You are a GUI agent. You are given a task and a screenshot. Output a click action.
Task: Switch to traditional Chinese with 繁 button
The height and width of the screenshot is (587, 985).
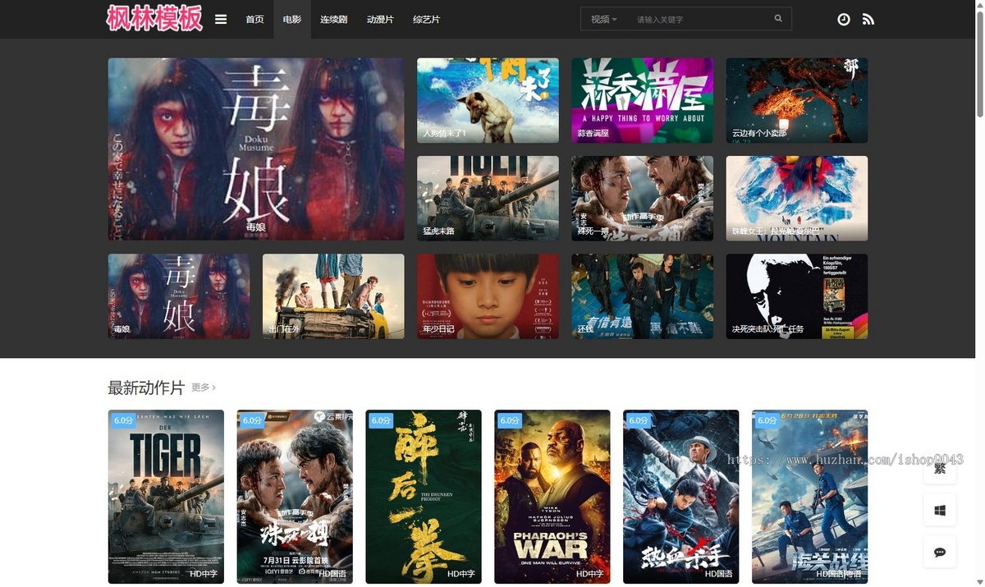tap(940, 468)
